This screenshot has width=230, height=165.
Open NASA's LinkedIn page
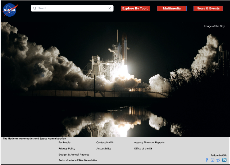[224, 160]
